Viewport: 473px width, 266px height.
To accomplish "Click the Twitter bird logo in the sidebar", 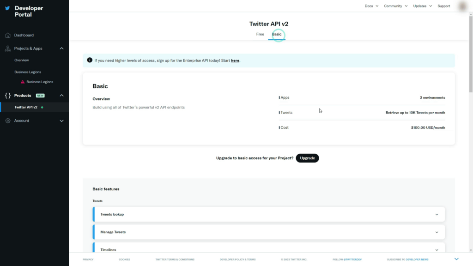I will 7,8.
